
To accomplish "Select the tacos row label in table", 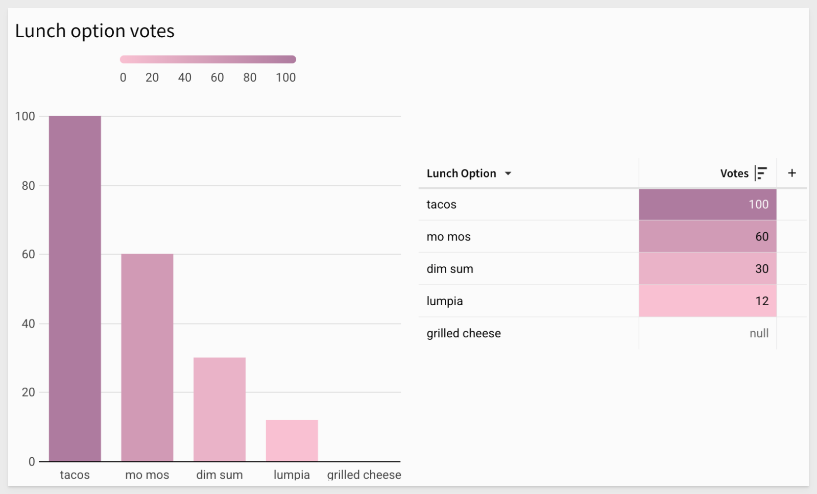I will tap(442, 205).
